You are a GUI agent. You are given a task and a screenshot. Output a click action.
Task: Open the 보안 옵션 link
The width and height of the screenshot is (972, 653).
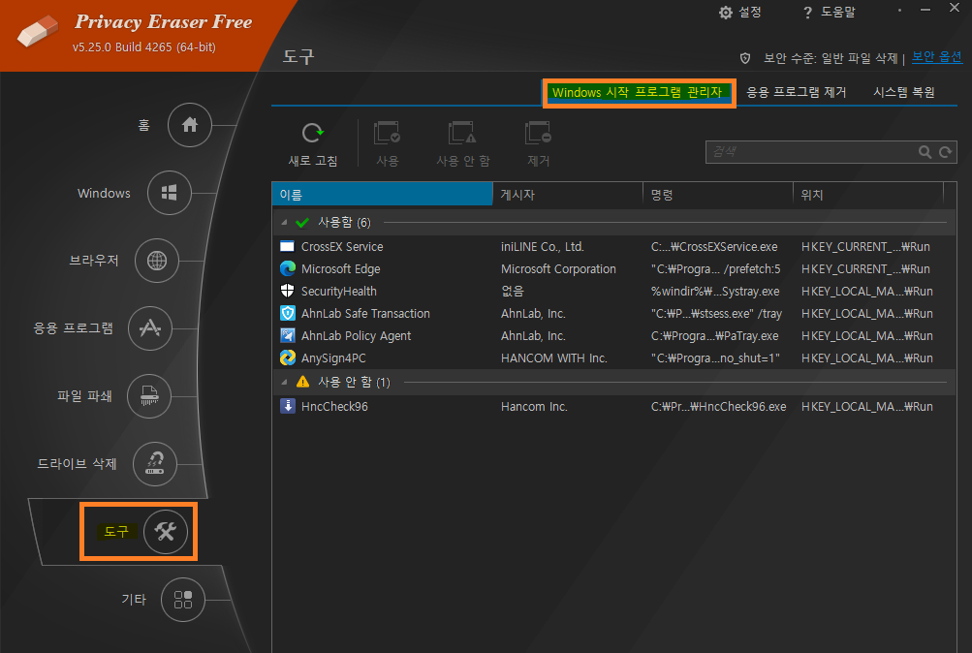pyautogui.click(x=937, y=57)
